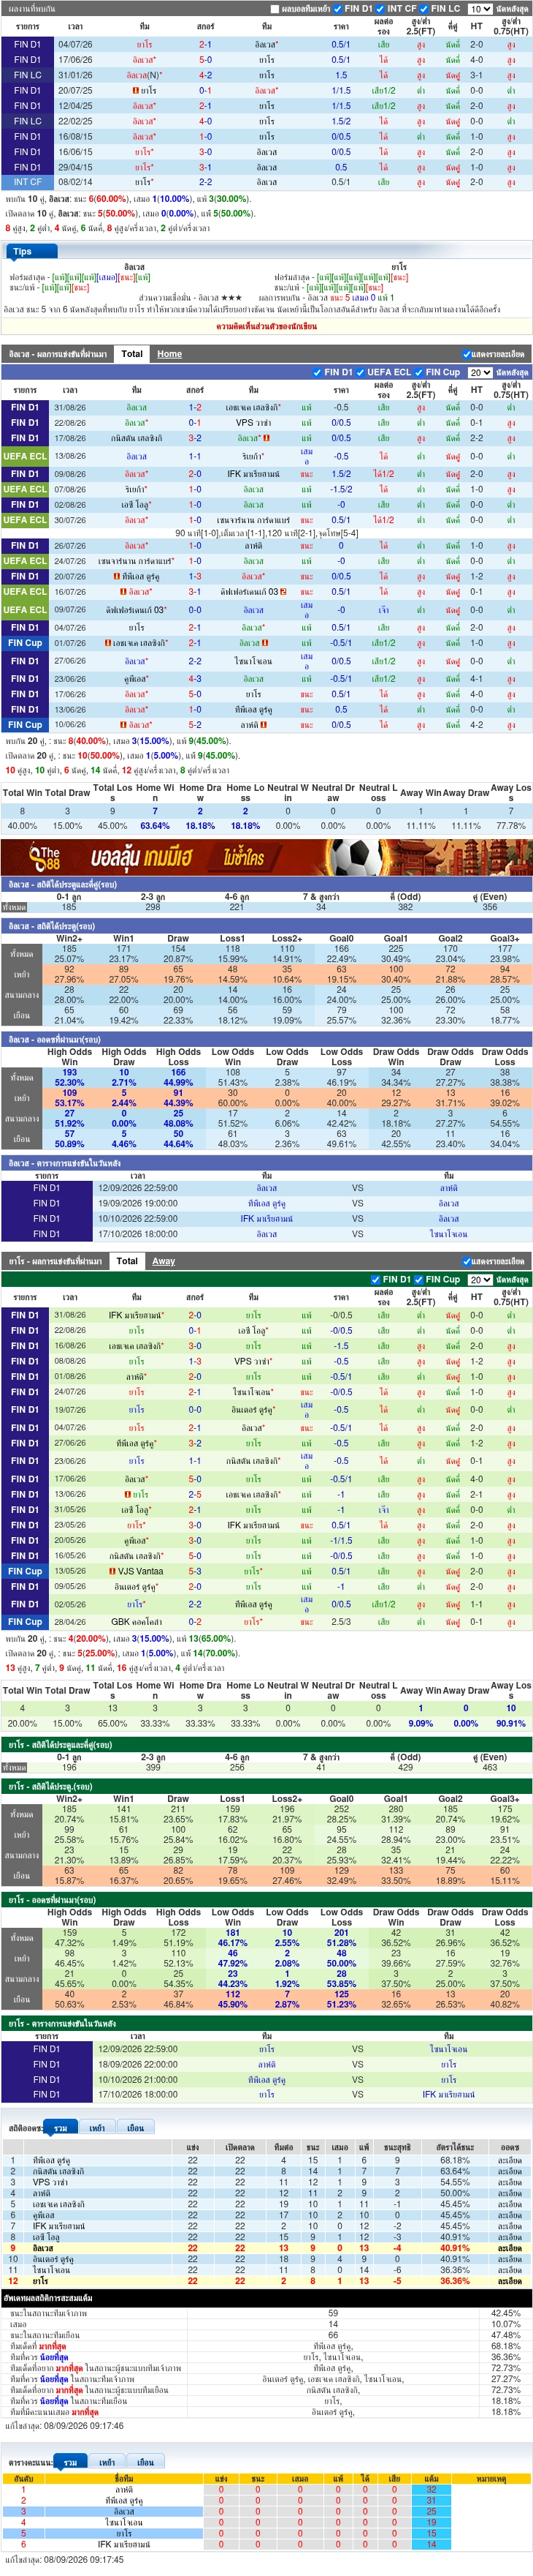533x2576 pixels.
Task: Click 90.91% away loss value in Jaro summary
Action: pos(510,1723)
